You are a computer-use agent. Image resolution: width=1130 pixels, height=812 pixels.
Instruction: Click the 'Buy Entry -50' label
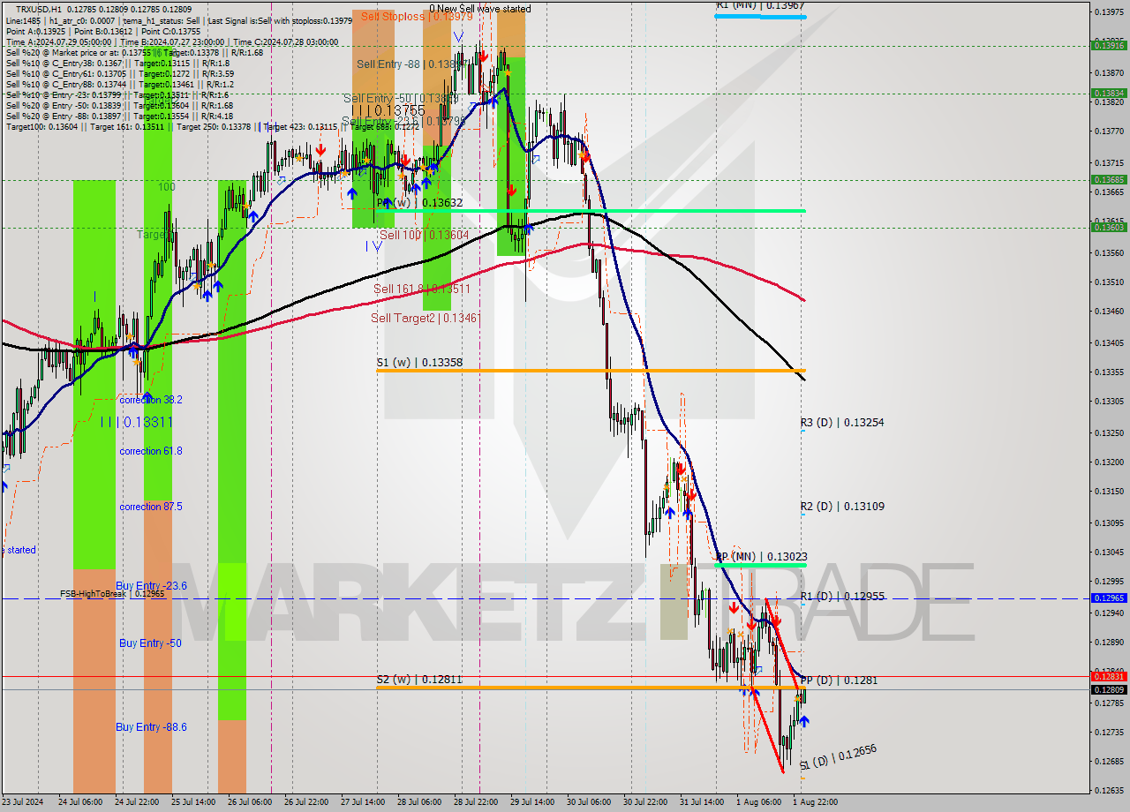point(150,643)
